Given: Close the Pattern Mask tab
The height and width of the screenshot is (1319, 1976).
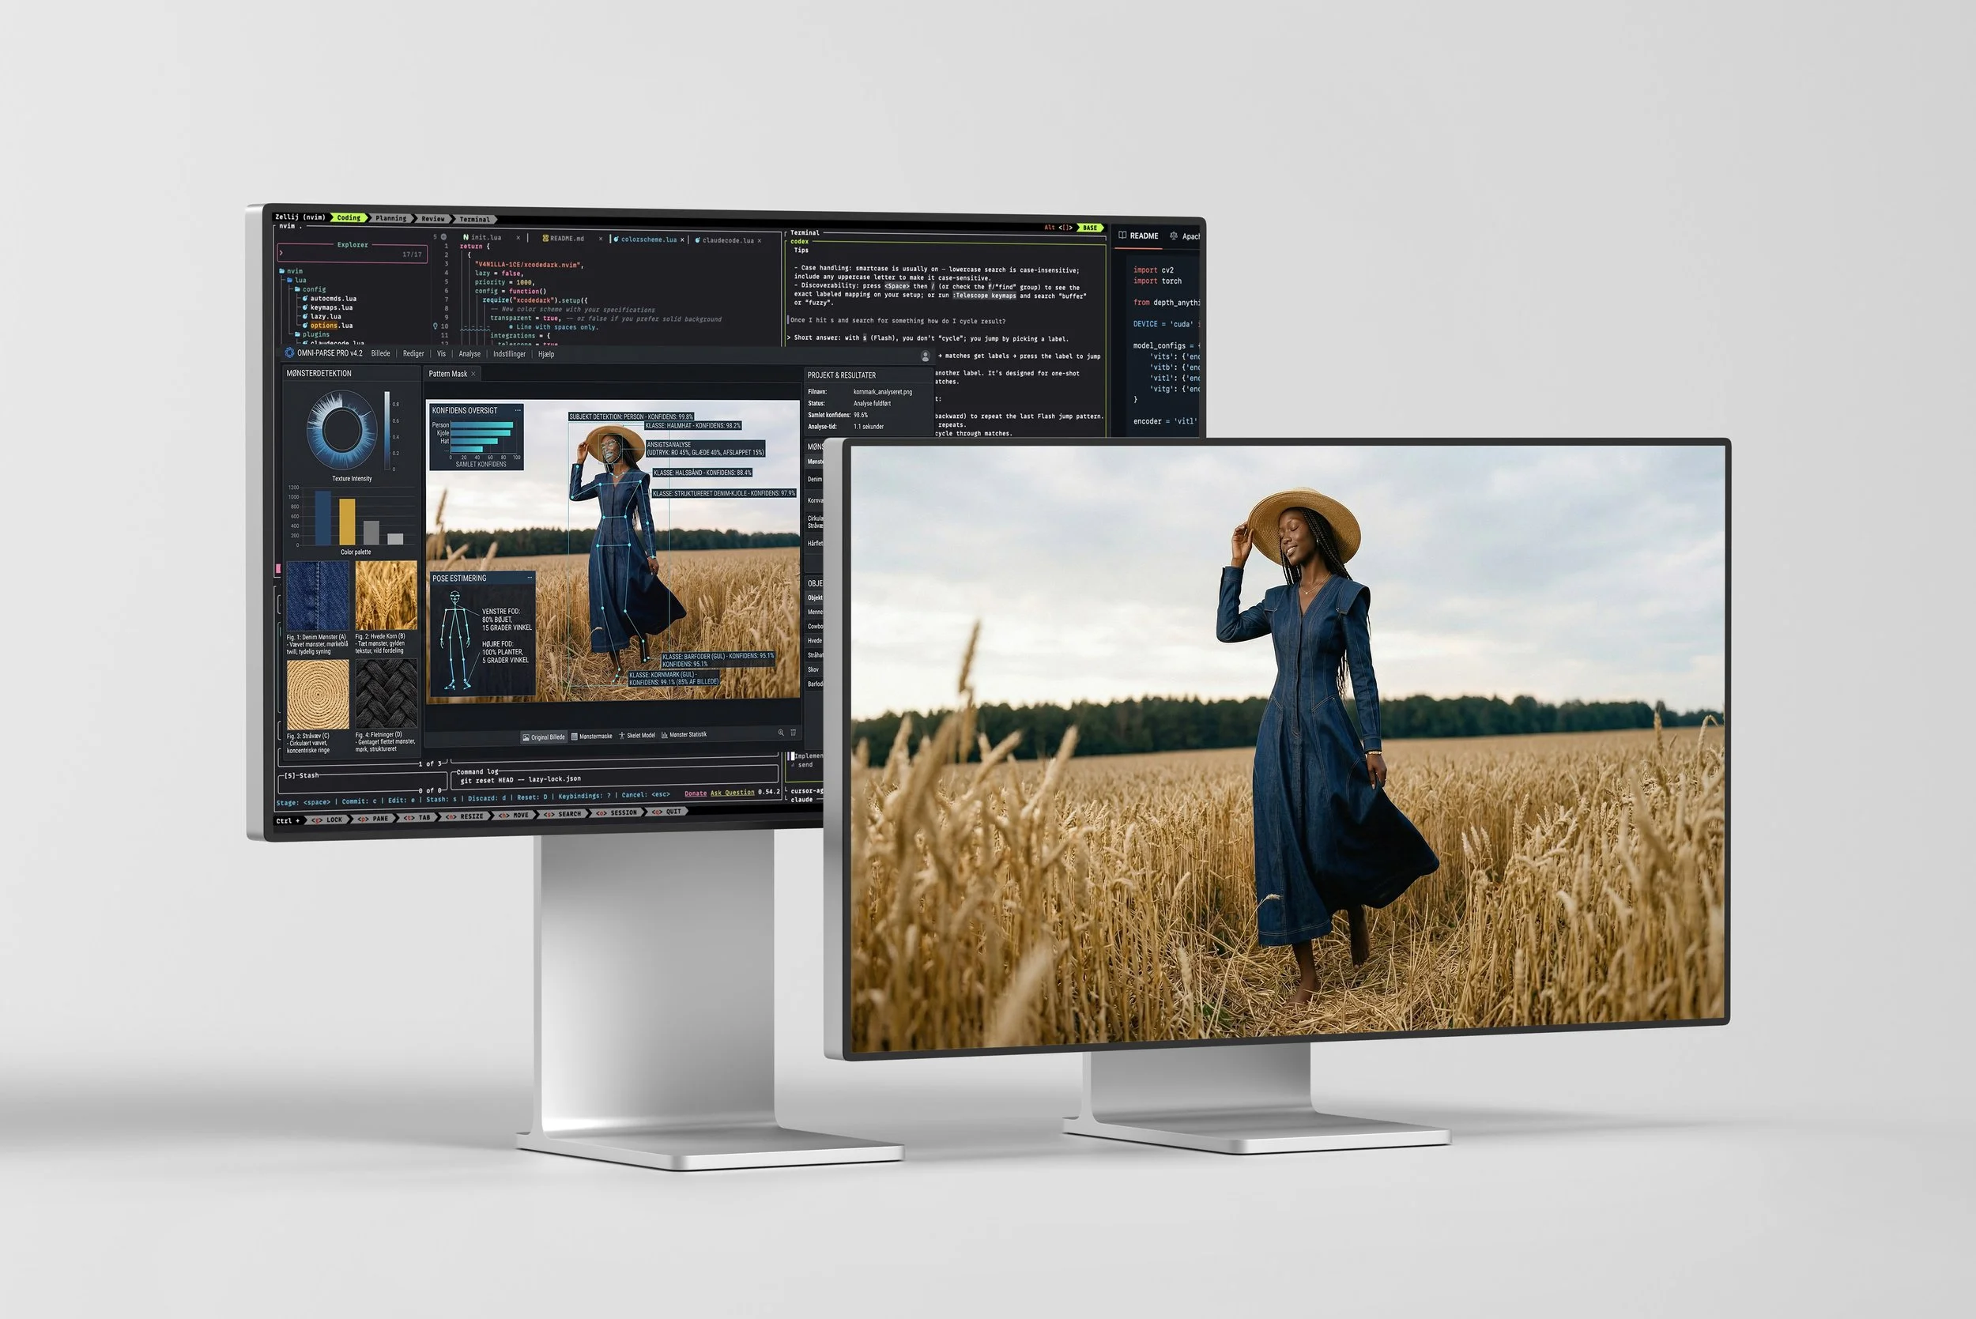Looking at the screenshot, I should pyautogui.click(x=473, y=375).
